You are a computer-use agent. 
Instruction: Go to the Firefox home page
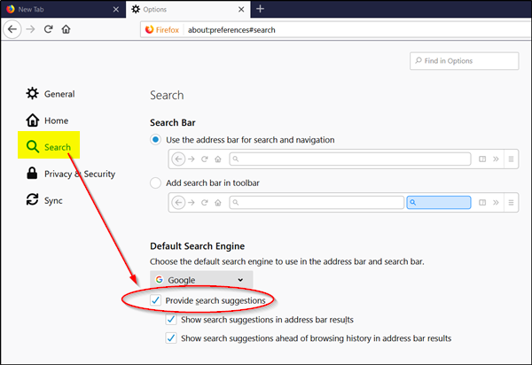click(x=66, y=28)
